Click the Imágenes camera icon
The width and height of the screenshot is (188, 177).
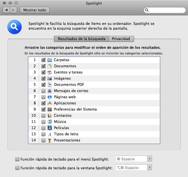click(x=50, y=78)
